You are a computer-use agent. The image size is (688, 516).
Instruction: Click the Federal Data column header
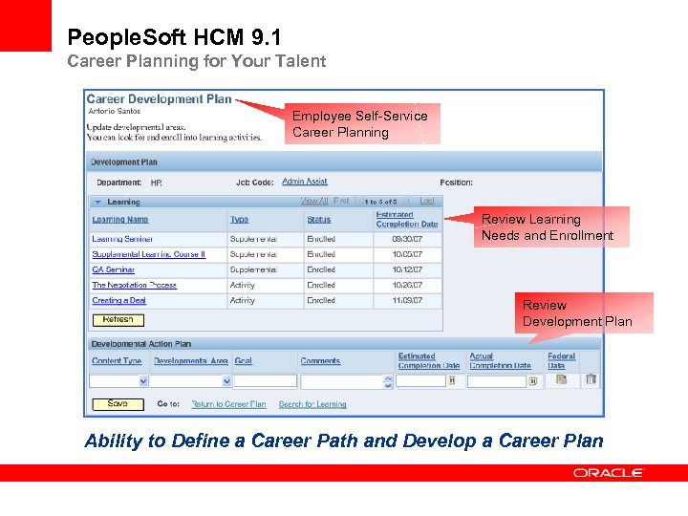pyautogui.click(x=561, y=360)
